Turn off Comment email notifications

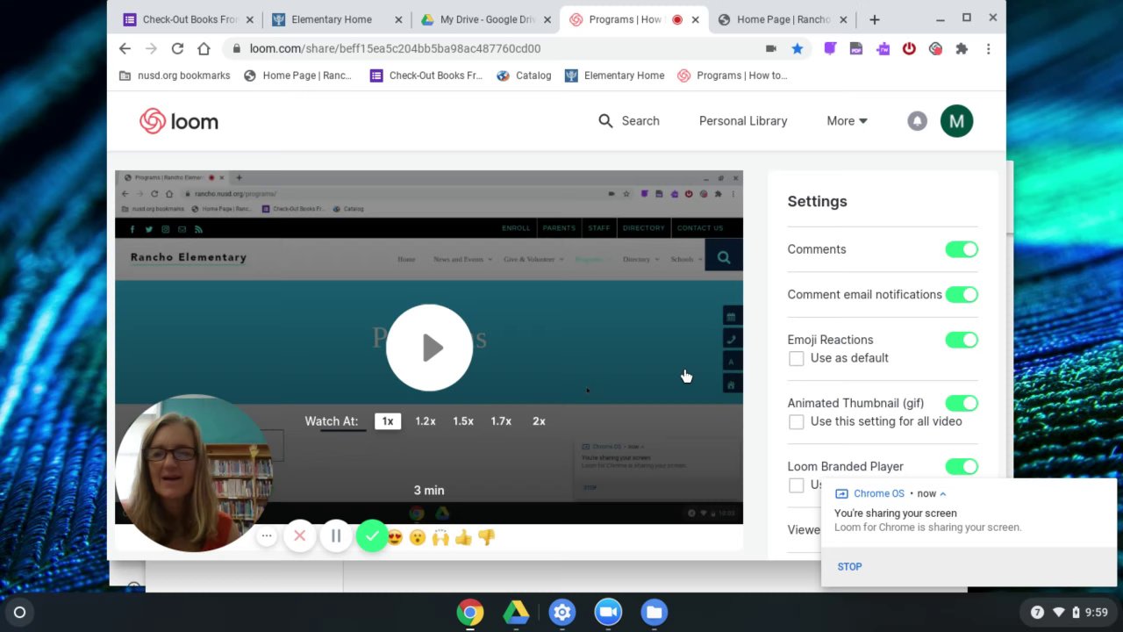962,295
